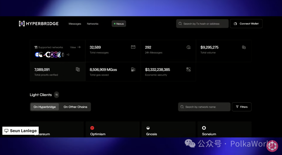The height and width of the screenshot is (155, 282).
Task: Click the coins icon in Total volume card
Action: 244,47
